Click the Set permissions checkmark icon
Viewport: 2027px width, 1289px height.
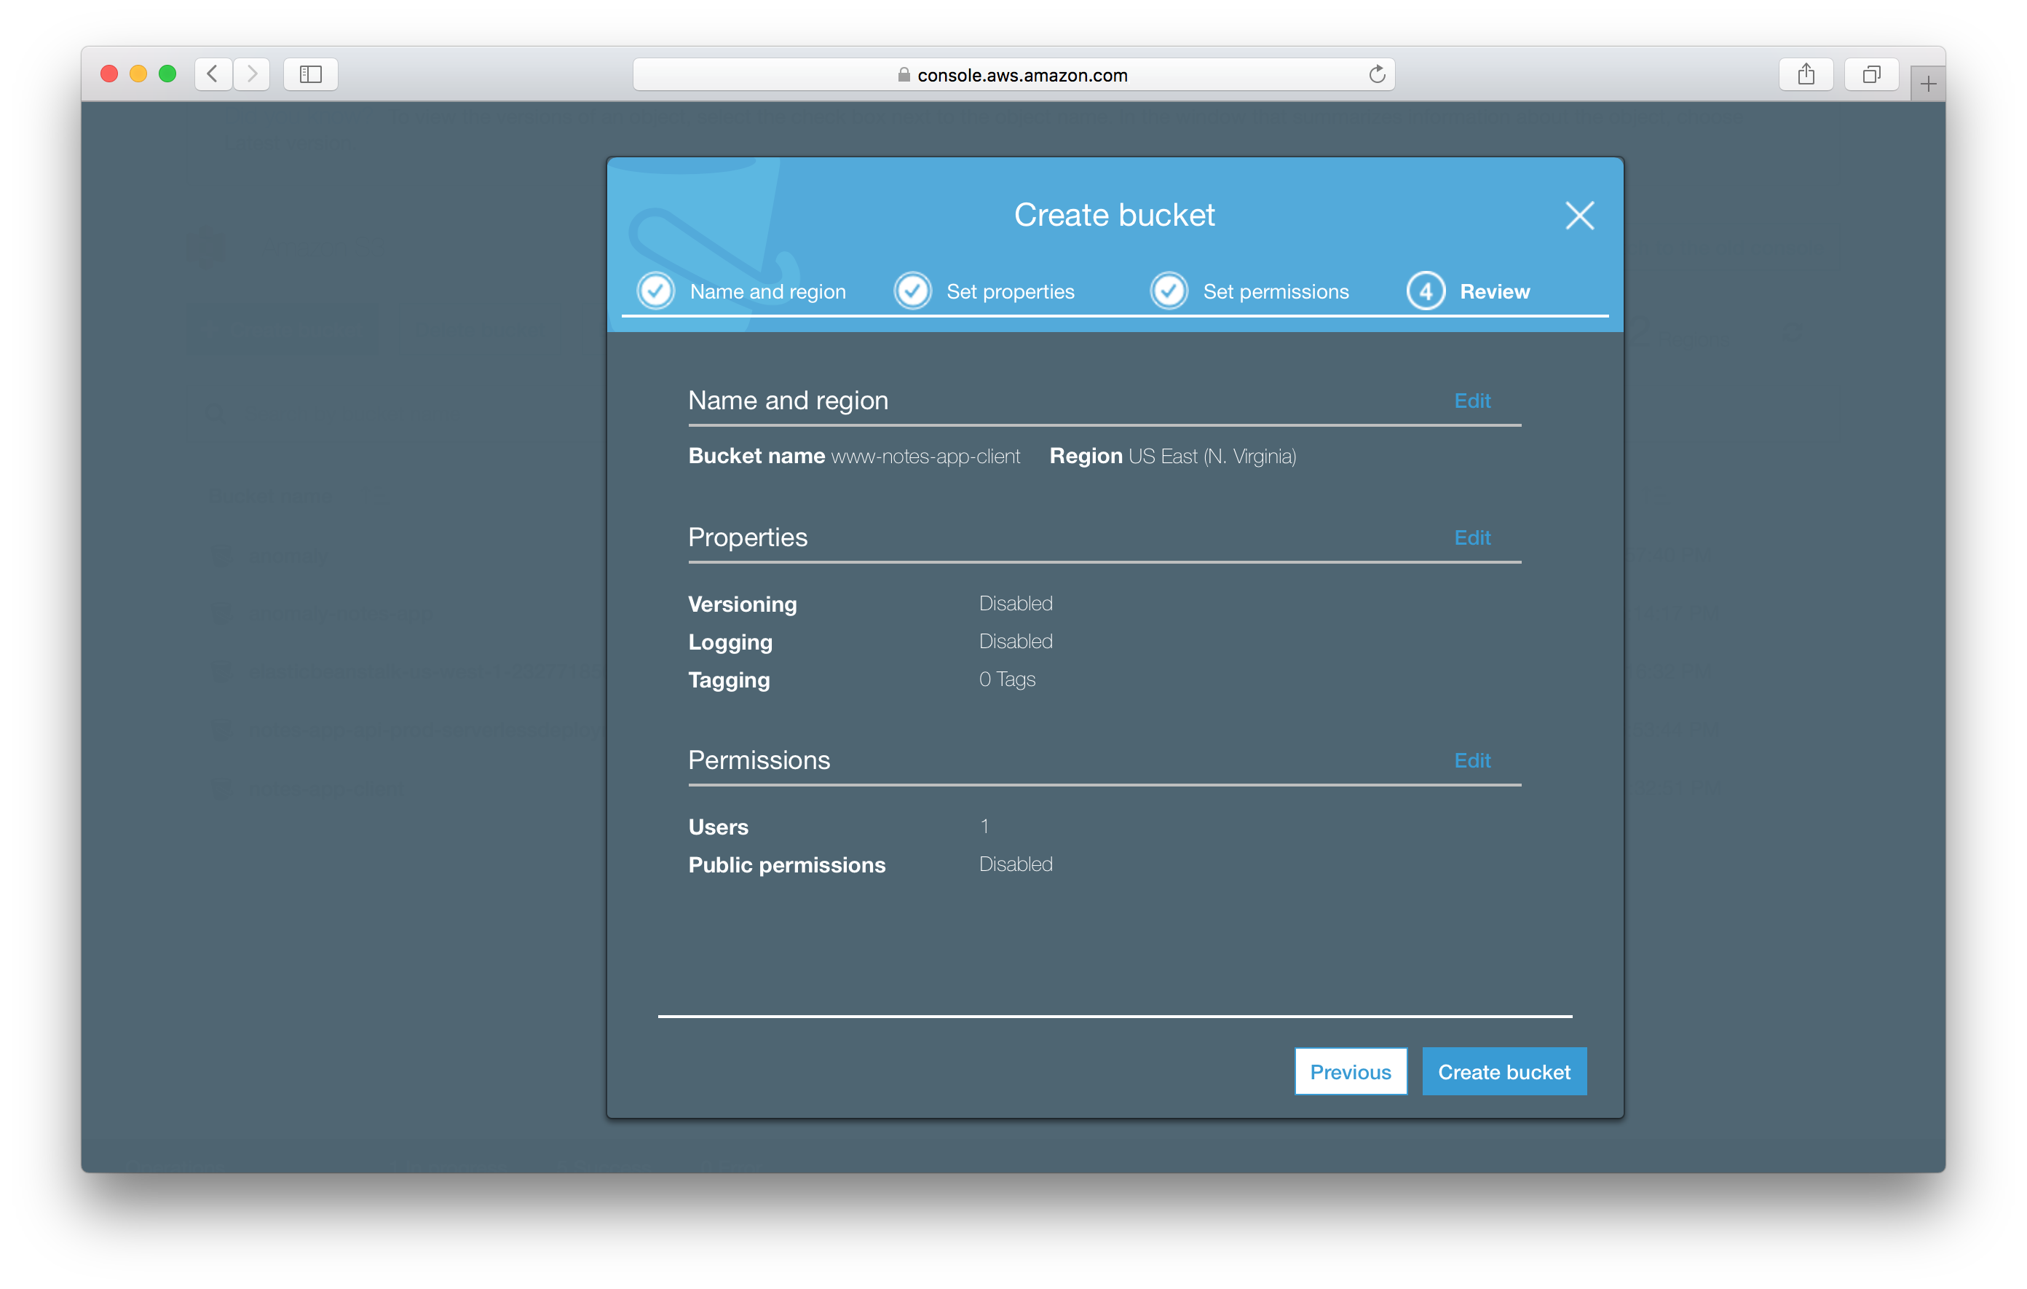(x=1169, y=291)
